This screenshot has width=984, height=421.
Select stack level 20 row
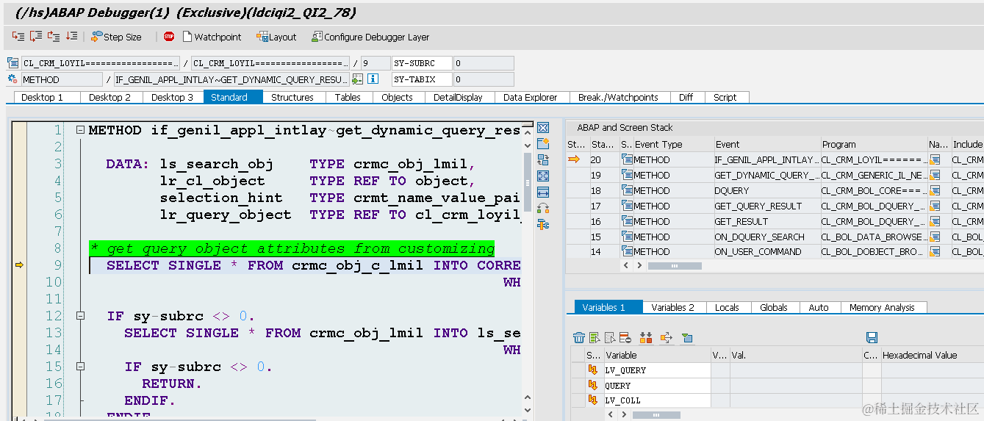[775, 159]
